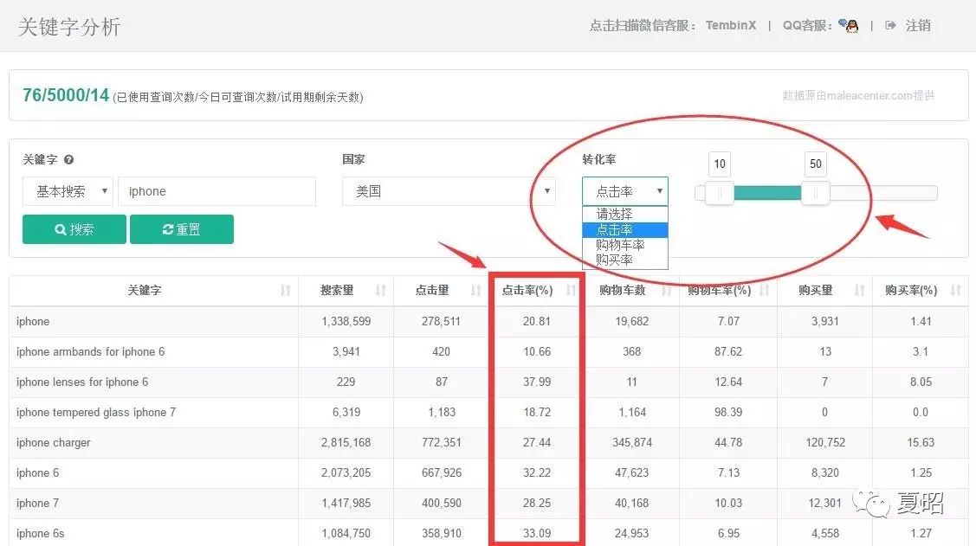Viewport: 976px width, 546px height.
Task: Click search volume value 2,073,205
Action: click(x=346, y=473)
